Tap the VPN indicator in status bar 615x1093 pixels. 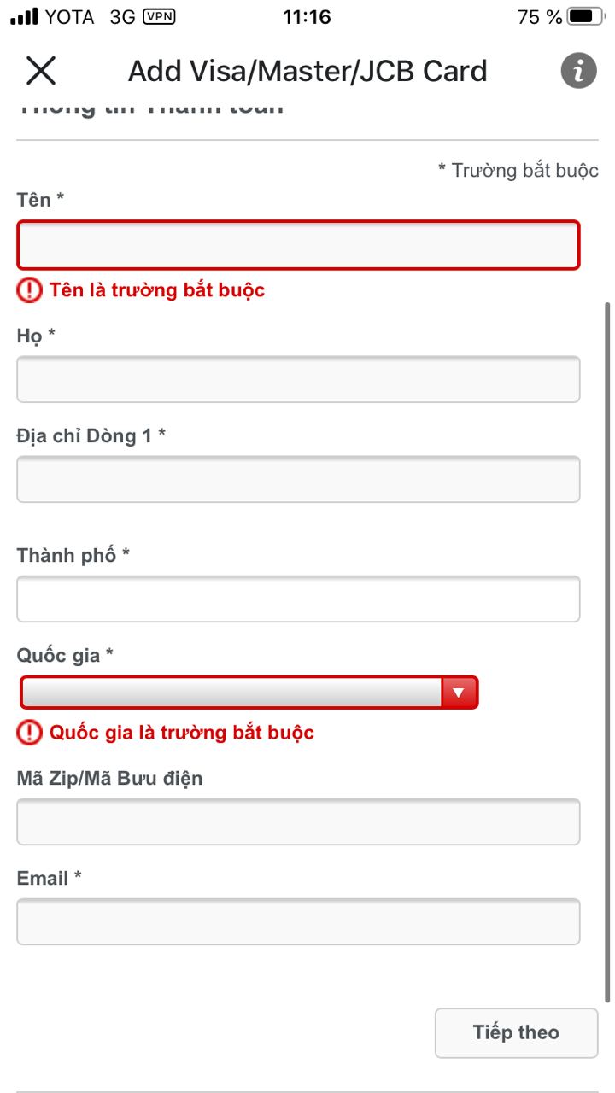159,16
